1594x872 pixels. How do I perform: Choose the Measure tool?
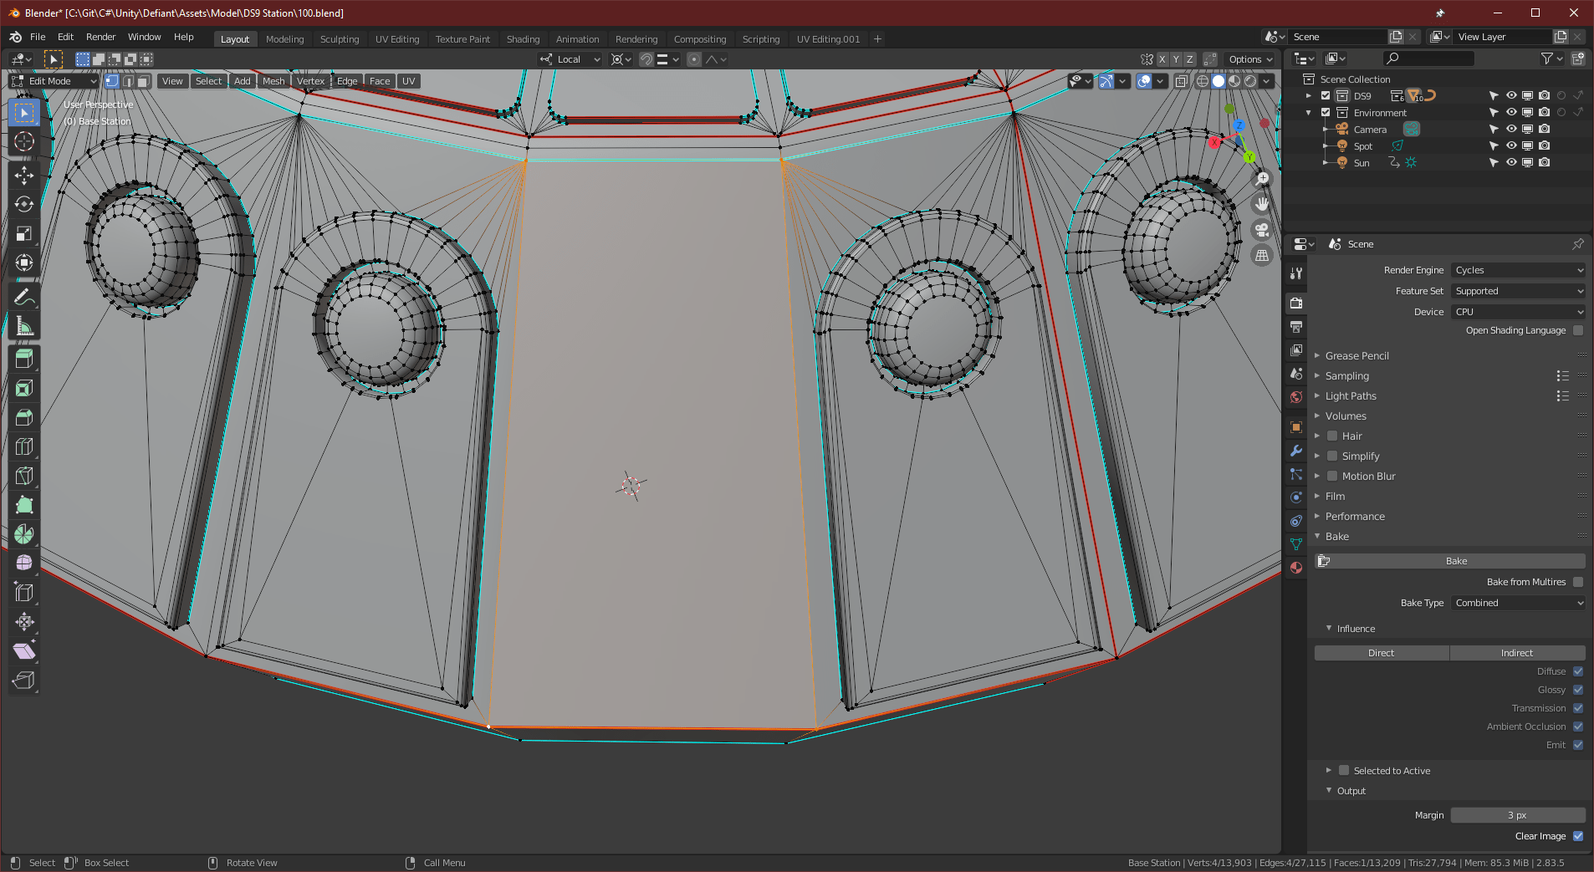pyautogui.click(x=23, y=327)
